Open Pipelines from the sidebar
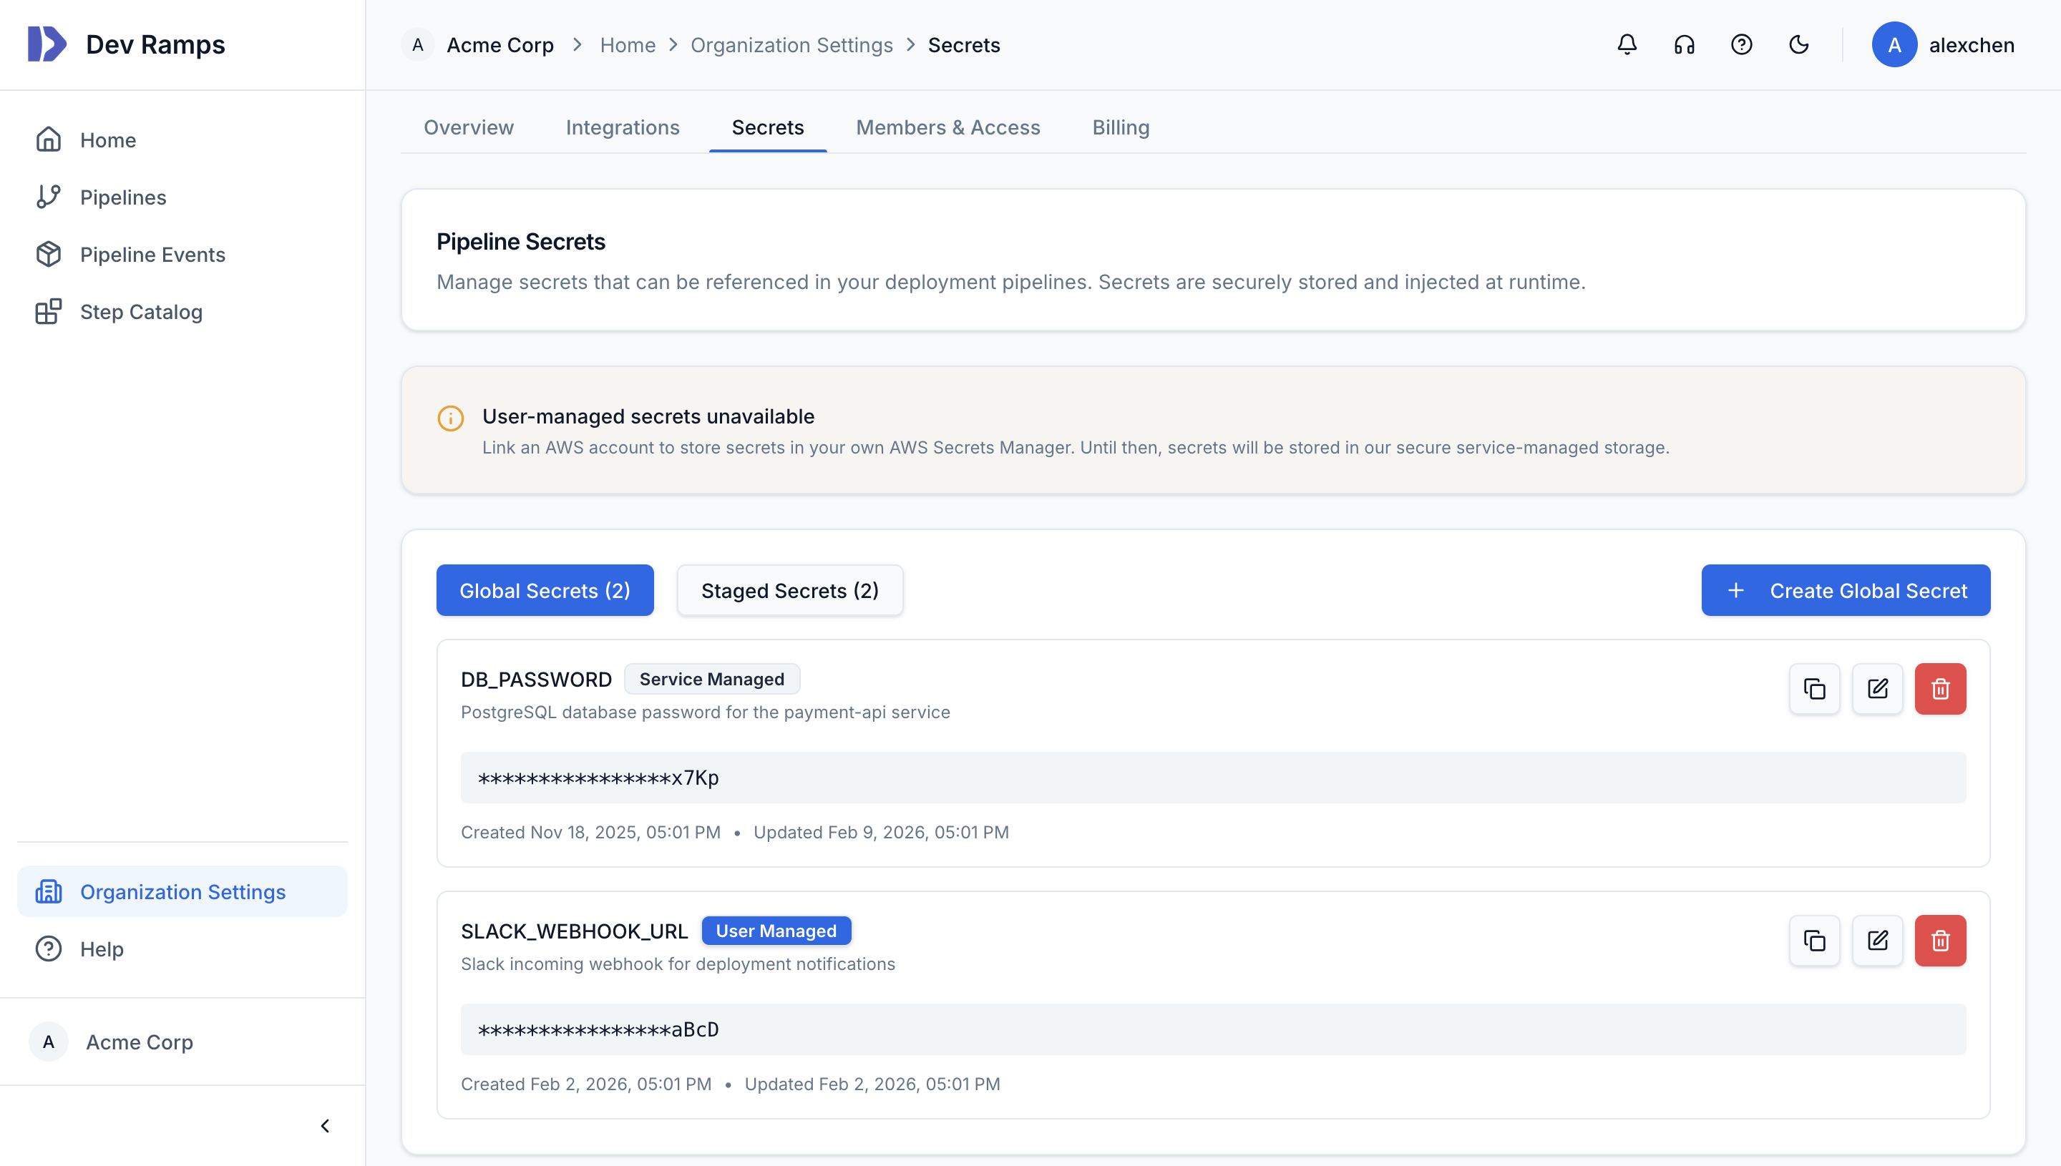Screen dimensions: 2061x1166 click(x=123, y=197)
